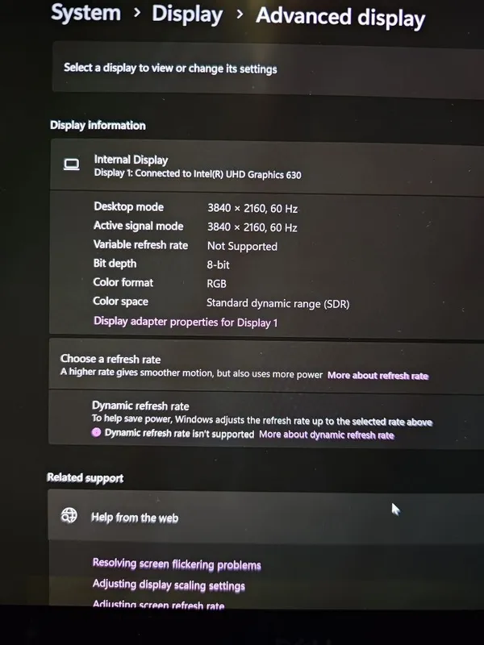484x645 pixels.
Task: Open 'Adjusting screen refresh rate' link
Action: pos(158,605)
